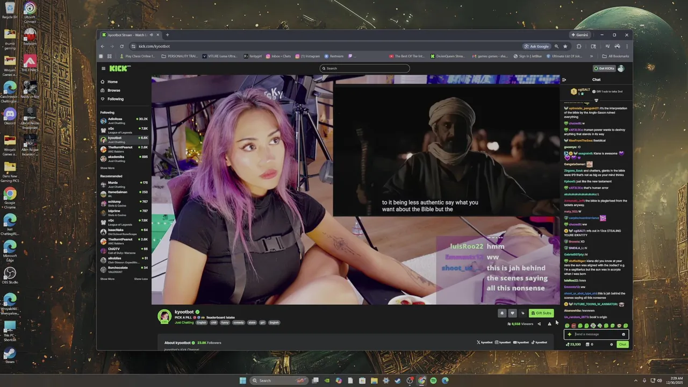Click the green KICK logo
Screen dimensions: 688x387
tap(119, 68)
